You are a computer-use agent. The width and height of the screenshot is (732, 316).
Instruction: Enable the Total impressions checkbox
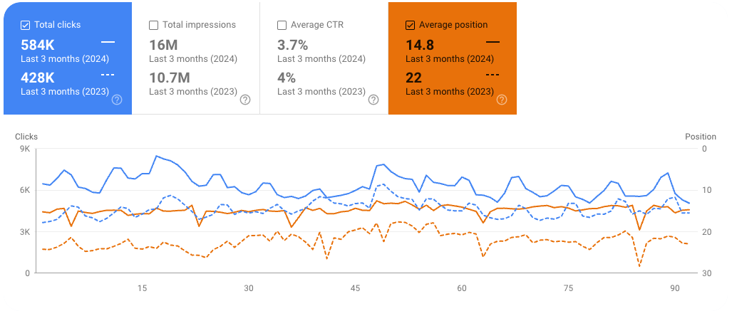pos(154,25)
